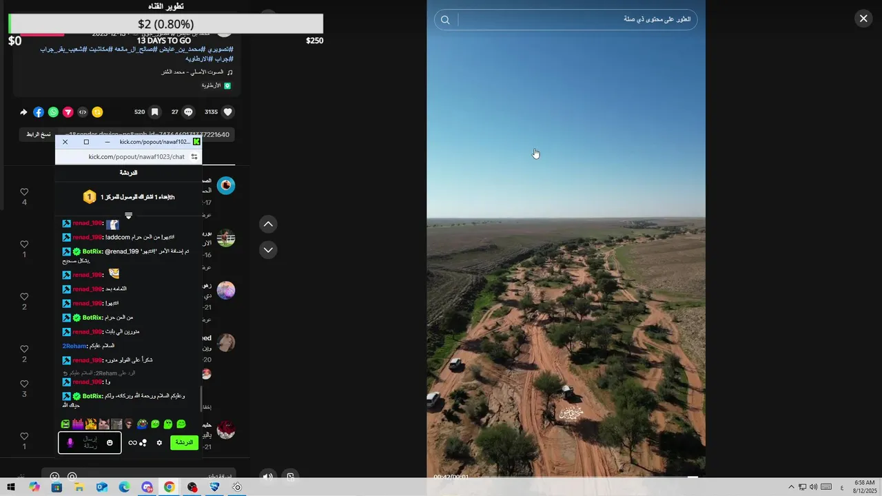This screenshot has height=496, width=882.
Task: Click username 2Reham in chat
Action: pyautogui.click(x=74, y=346)
